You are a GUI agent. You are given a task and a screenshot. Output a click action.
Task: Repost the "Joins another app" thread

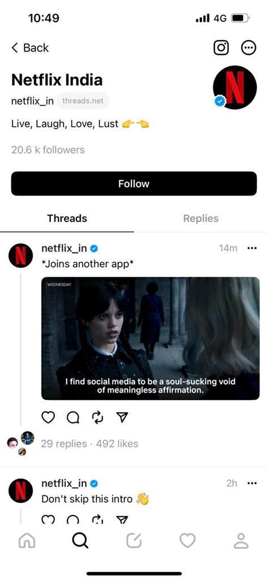pyautogui.click(x=97, y=417)
